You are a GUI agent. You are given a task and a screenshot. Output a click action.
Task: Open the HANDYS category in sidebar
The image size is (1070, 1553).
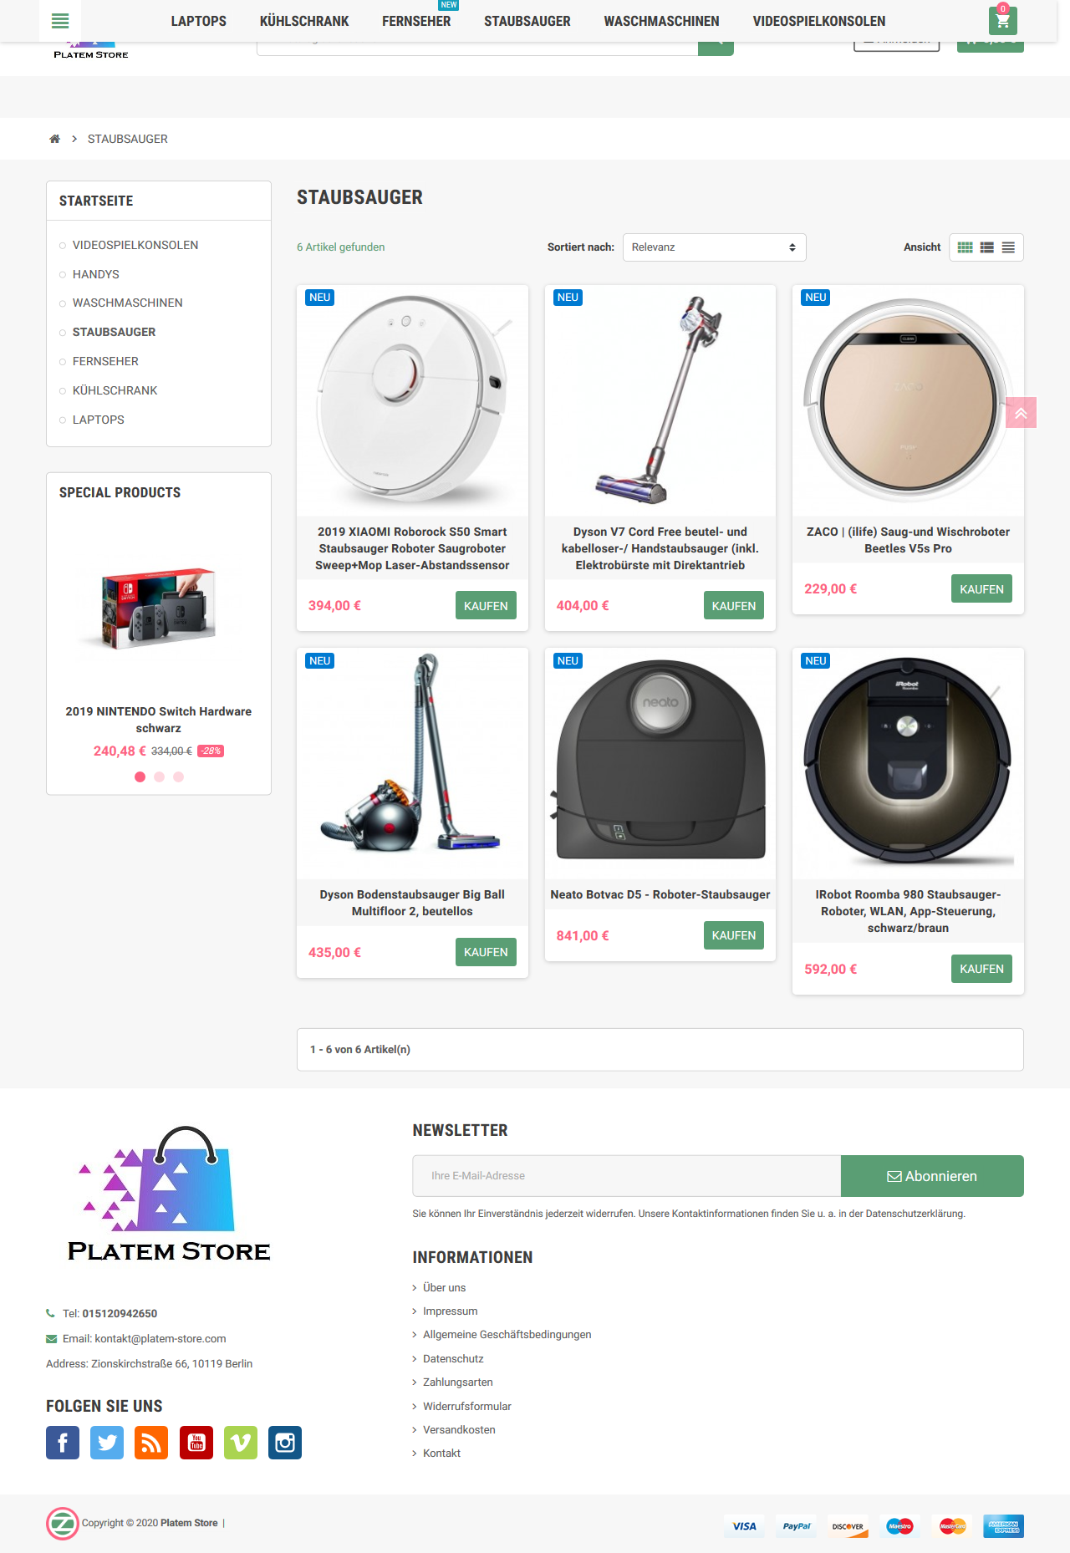click(x=96, y=274)
